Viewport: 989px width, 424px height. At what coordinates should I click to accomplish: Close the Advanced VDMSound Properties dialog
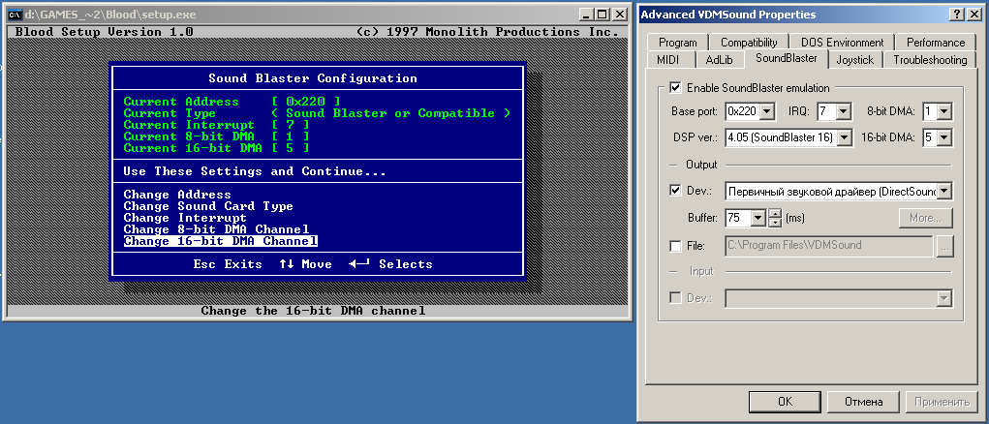point(974,15)
